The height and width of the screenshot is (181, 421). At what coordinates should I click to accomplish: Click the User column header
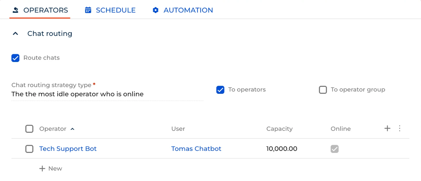click(178, 129)
